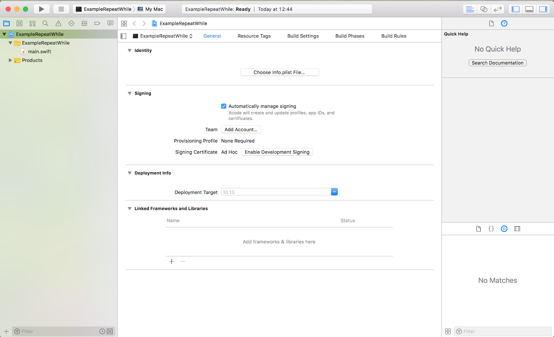Click Search Documentation button
554x337 pixels.
pyautogui.click(x=498, y=63)
